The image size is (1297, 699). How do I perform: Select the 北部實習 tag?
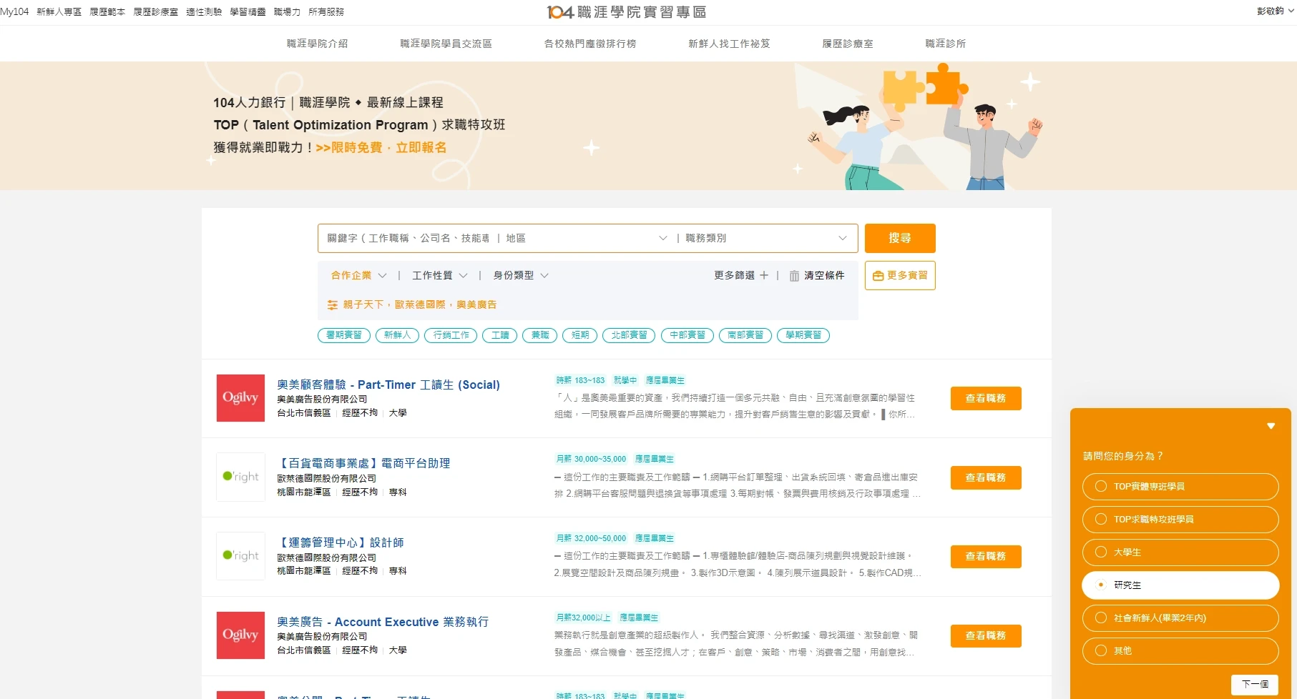click(x=629, y=335)
